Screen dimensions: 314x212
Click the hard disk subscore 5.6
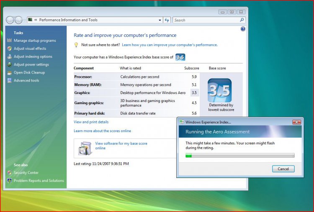point(194,113)
